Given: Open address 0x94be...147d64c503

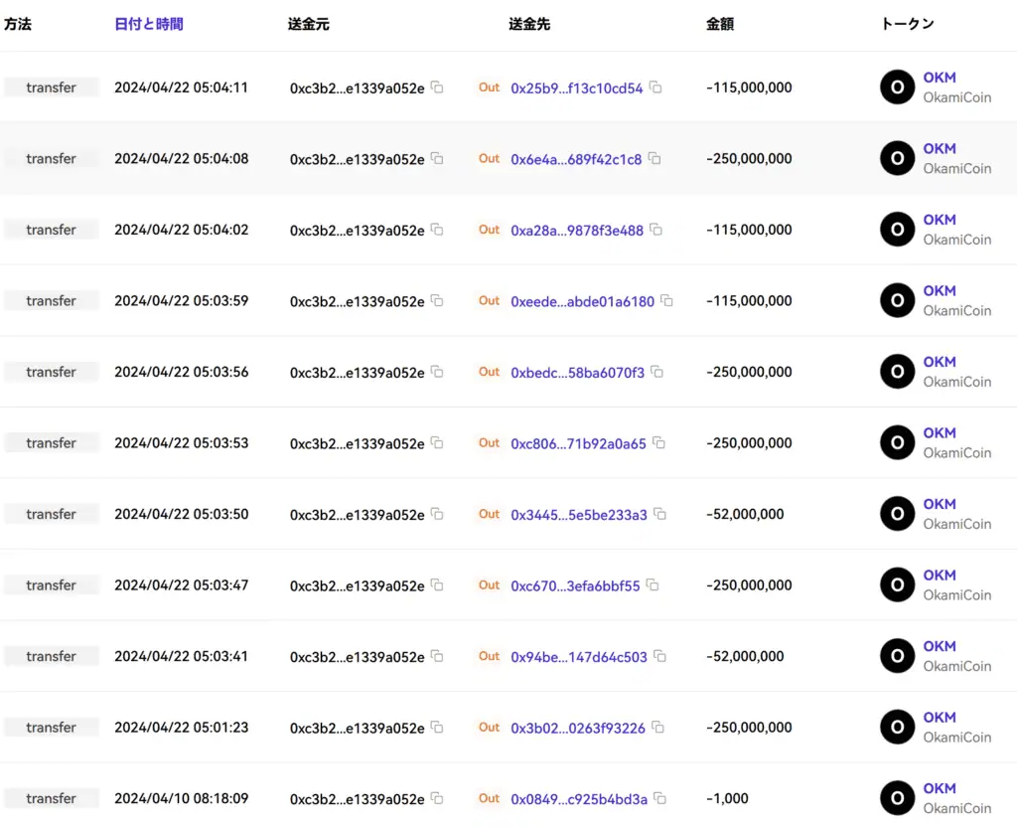Looking at the screenshot, I should pos(579,657).
